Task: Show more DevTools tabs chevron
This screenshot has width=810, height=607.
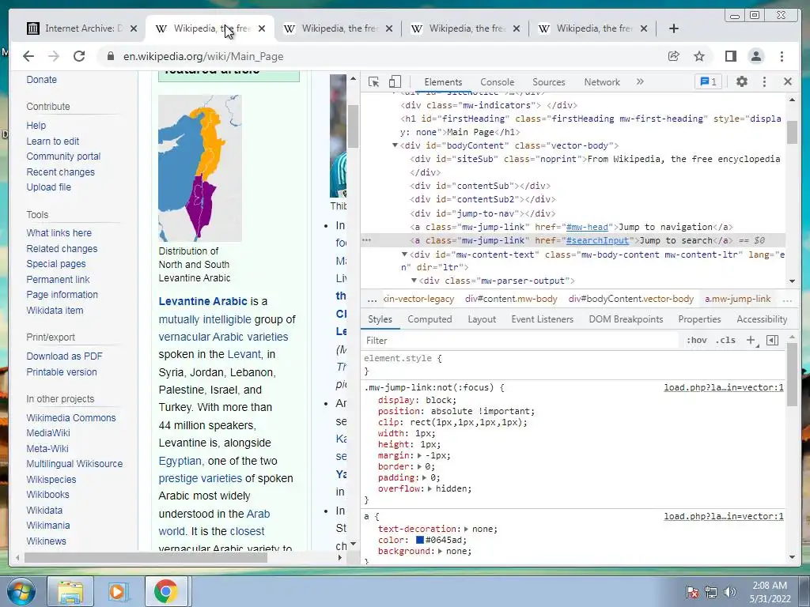Action: (x=640, y=81)
